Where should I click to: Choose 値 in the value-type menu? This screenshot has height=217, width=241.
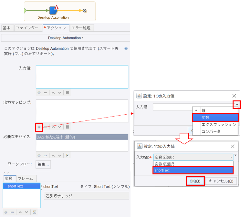coord(215,110)
